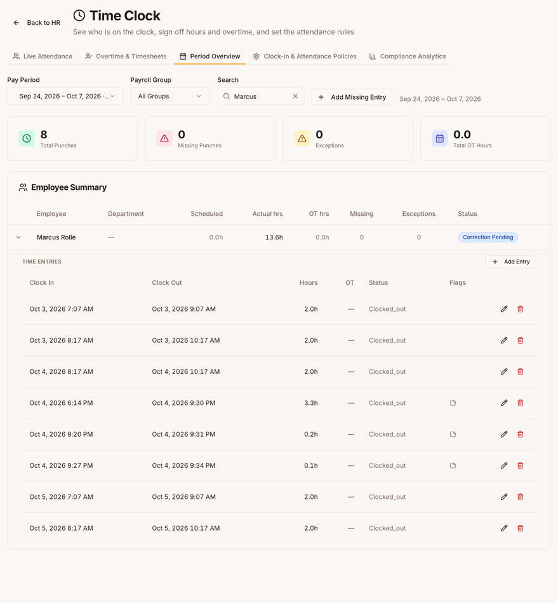Delete the Oct 3 7:07 AM time entry
Screen dimensions: 558x603
521,309
